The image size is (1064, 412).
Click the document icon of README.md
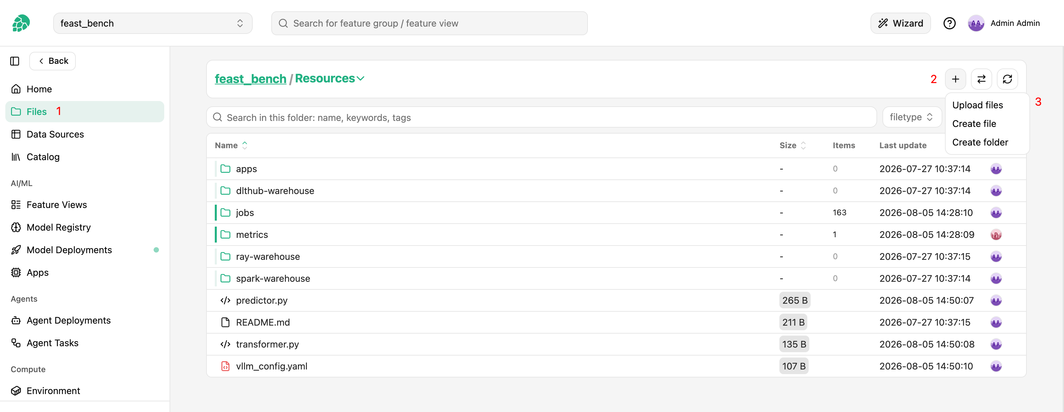(x=225, y=322)
